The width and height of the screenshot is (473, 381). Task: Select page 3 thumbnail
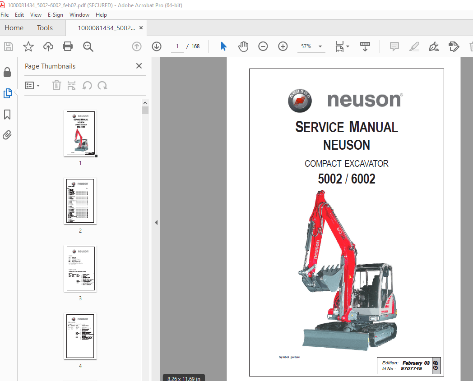[x=80, y=269]
